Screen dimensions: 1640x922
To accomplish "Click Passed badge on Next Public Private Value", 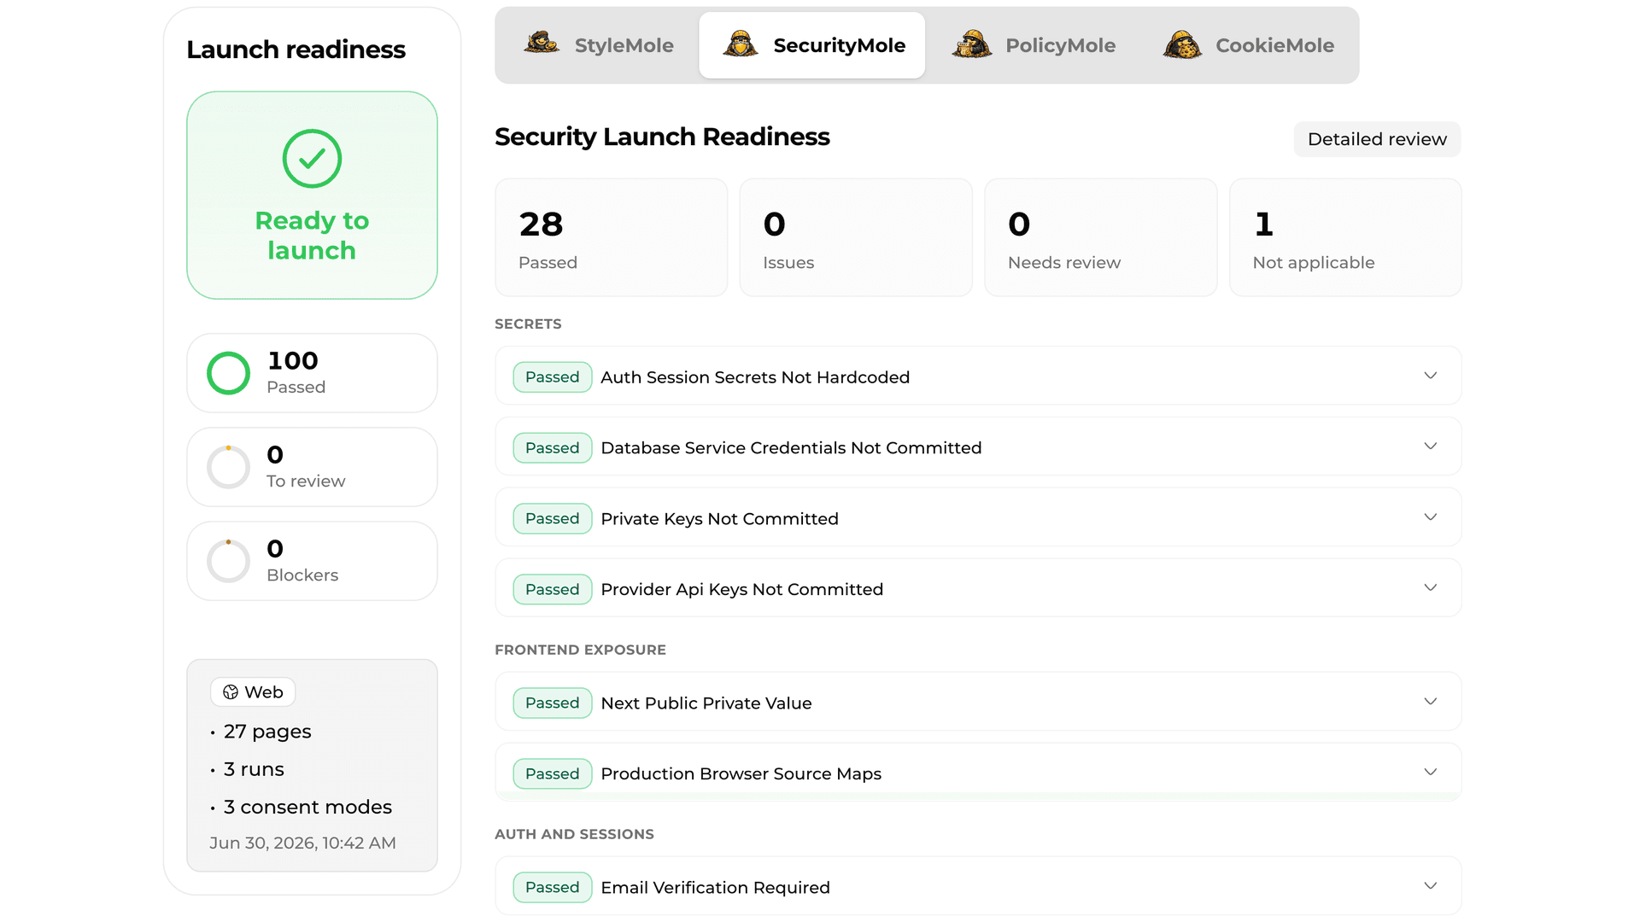I will tap(553, 703).
